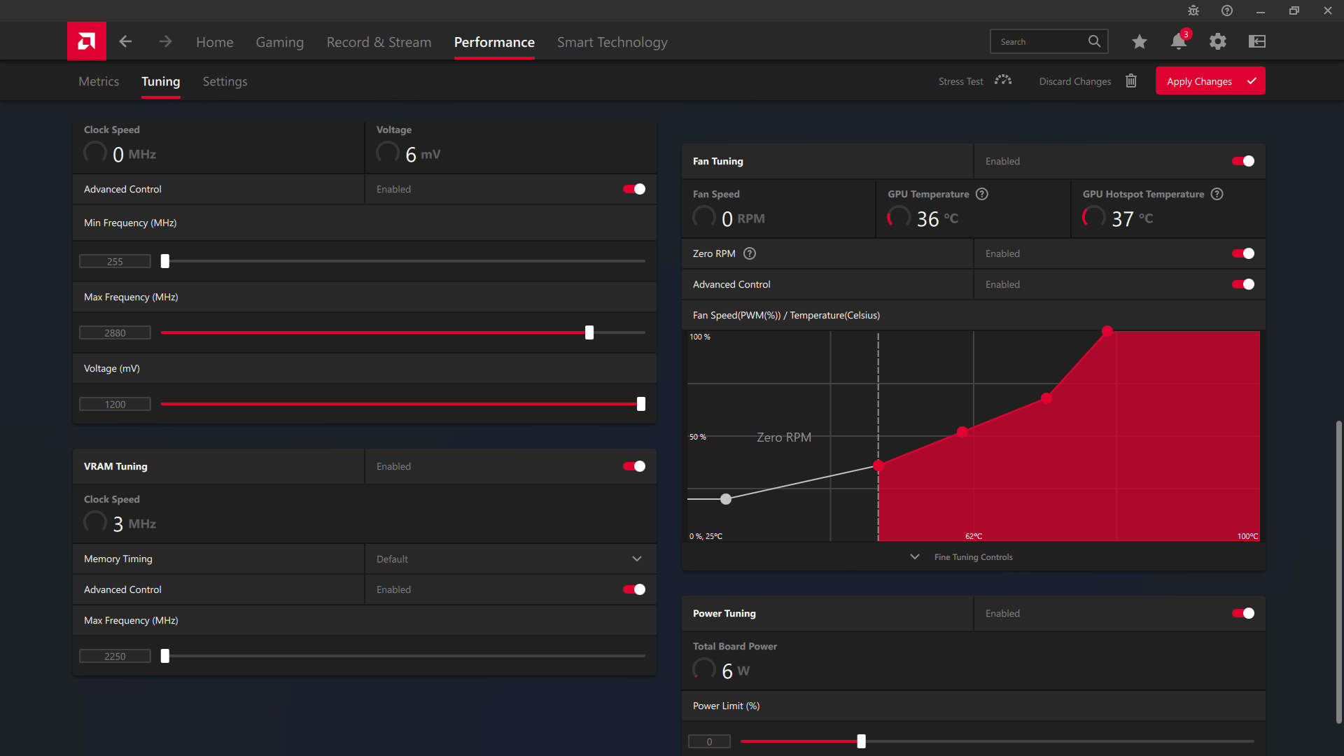
Task: Click the AMD Radeon Software home icon
Action: point(87,41)
